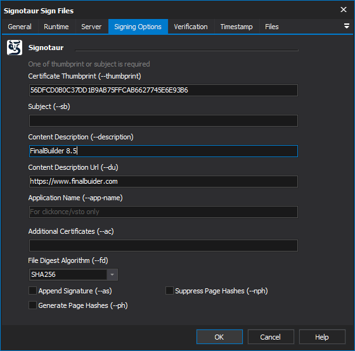This screenshot has width=355, height=351.
Task: Click the 'Subject (--sb)' label
Action: [49, 106]
